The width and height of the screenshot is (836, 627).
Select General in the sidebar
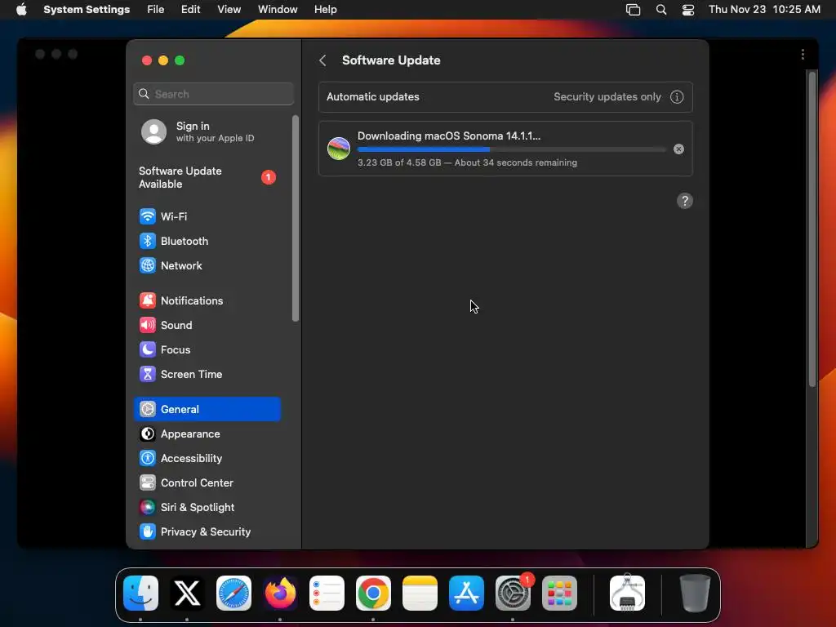pyautogui.click(x=207, y=410)
